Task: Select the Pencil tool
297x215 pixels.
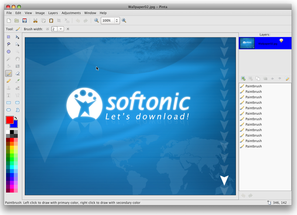Action: (9, 81)
